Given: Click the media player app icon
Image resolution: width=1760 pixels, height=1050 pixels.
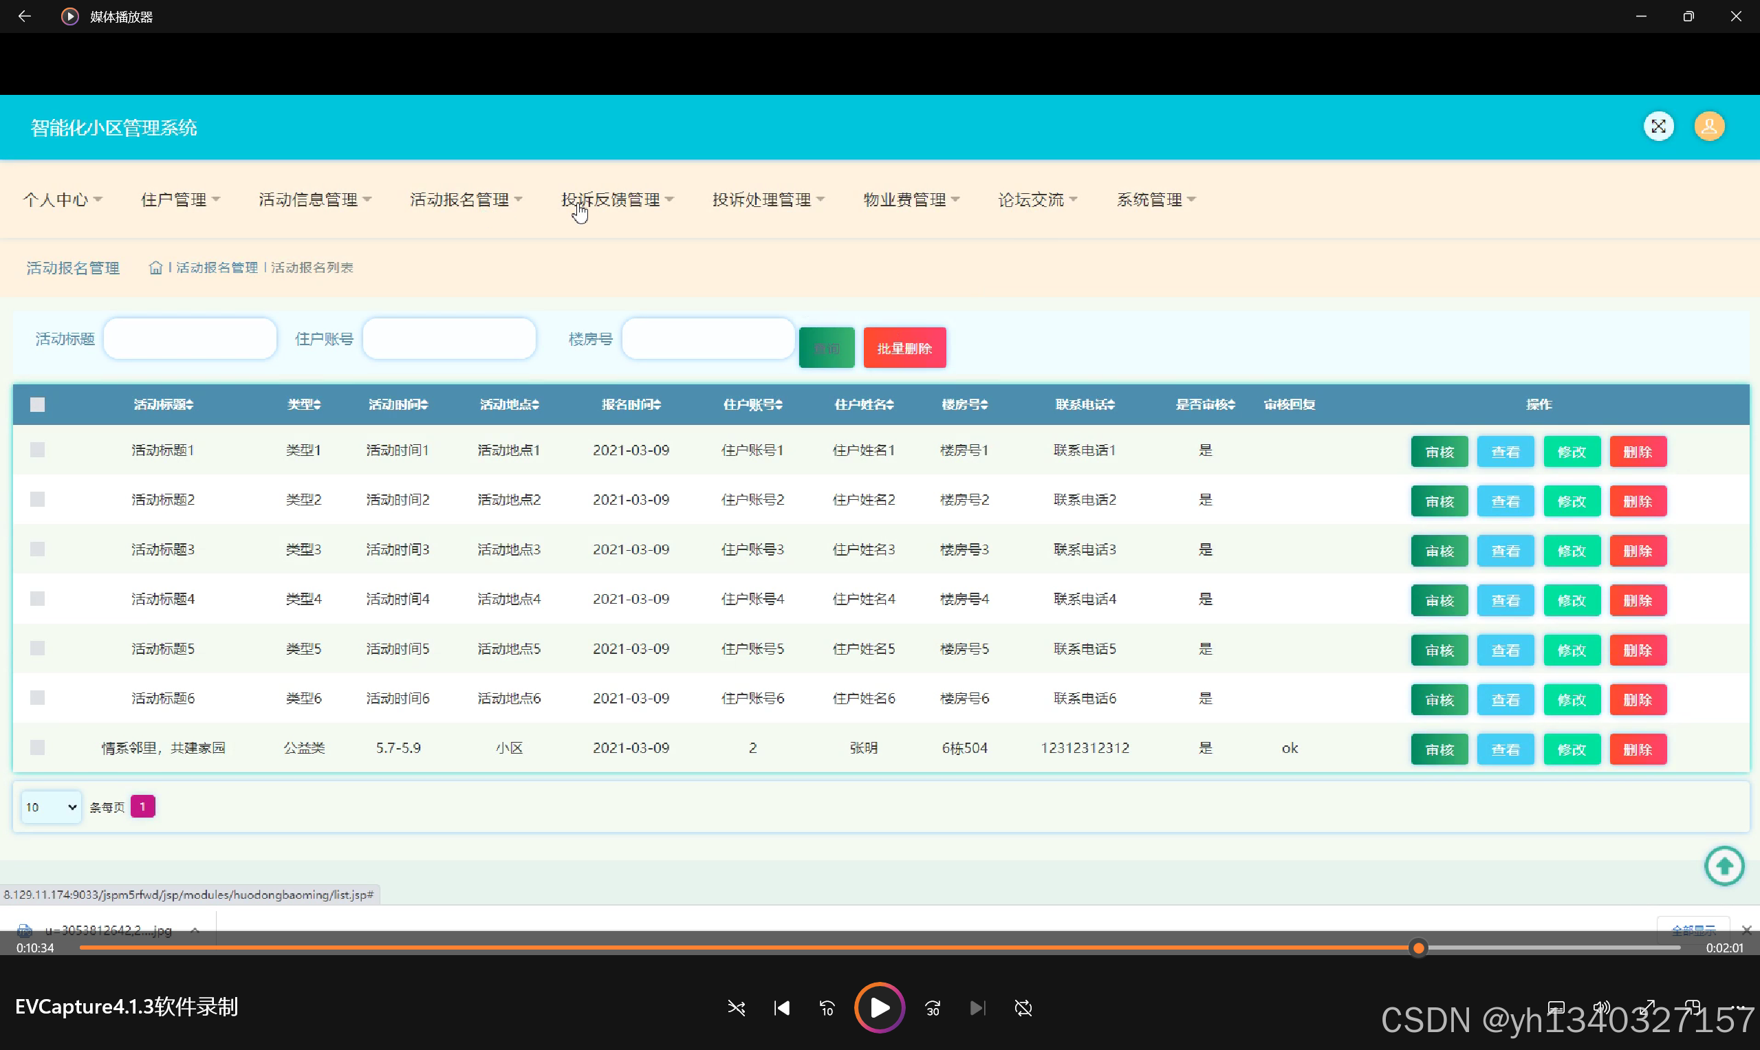Looking at the screenshot, I should (x=69, y=17).
